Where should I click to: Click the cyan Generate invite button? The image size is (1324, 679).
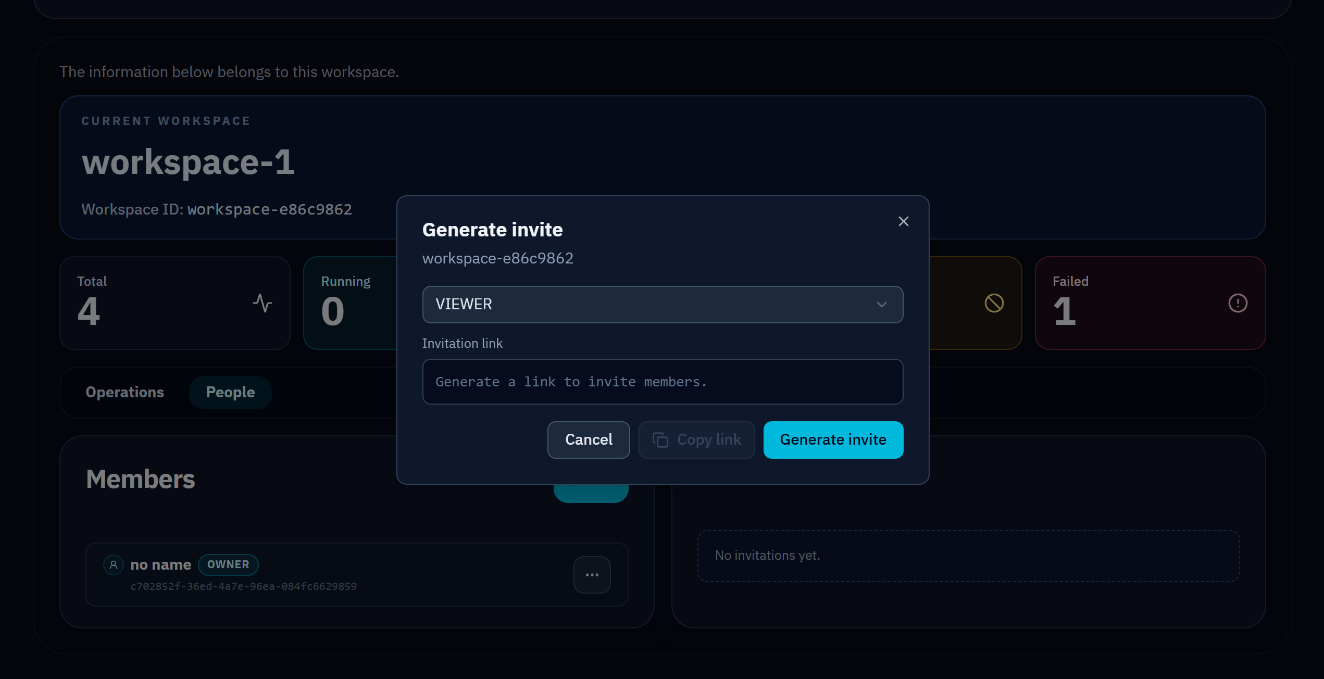point(833,440)
